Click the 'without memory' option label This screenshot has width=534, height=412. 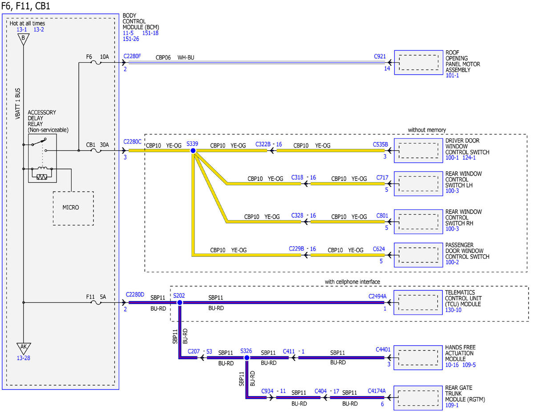(x=427, y=130)
